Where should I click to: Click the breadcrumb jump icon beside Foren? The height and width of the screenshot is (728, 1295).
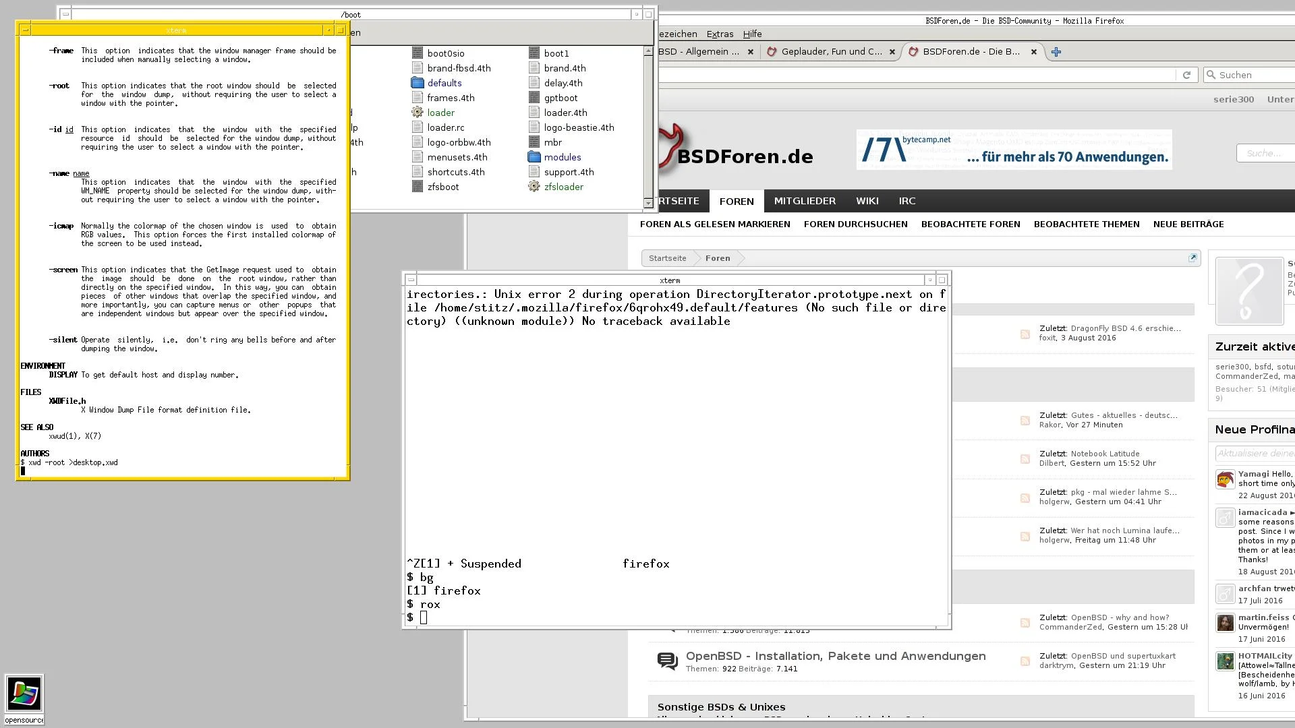1192,258
